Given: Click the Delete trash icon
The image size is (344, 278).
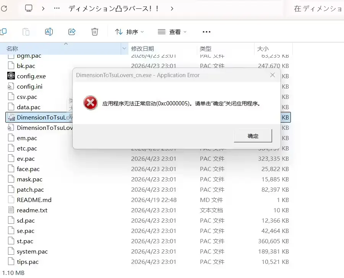Looking at the screenshot, I should pos(94,32).
